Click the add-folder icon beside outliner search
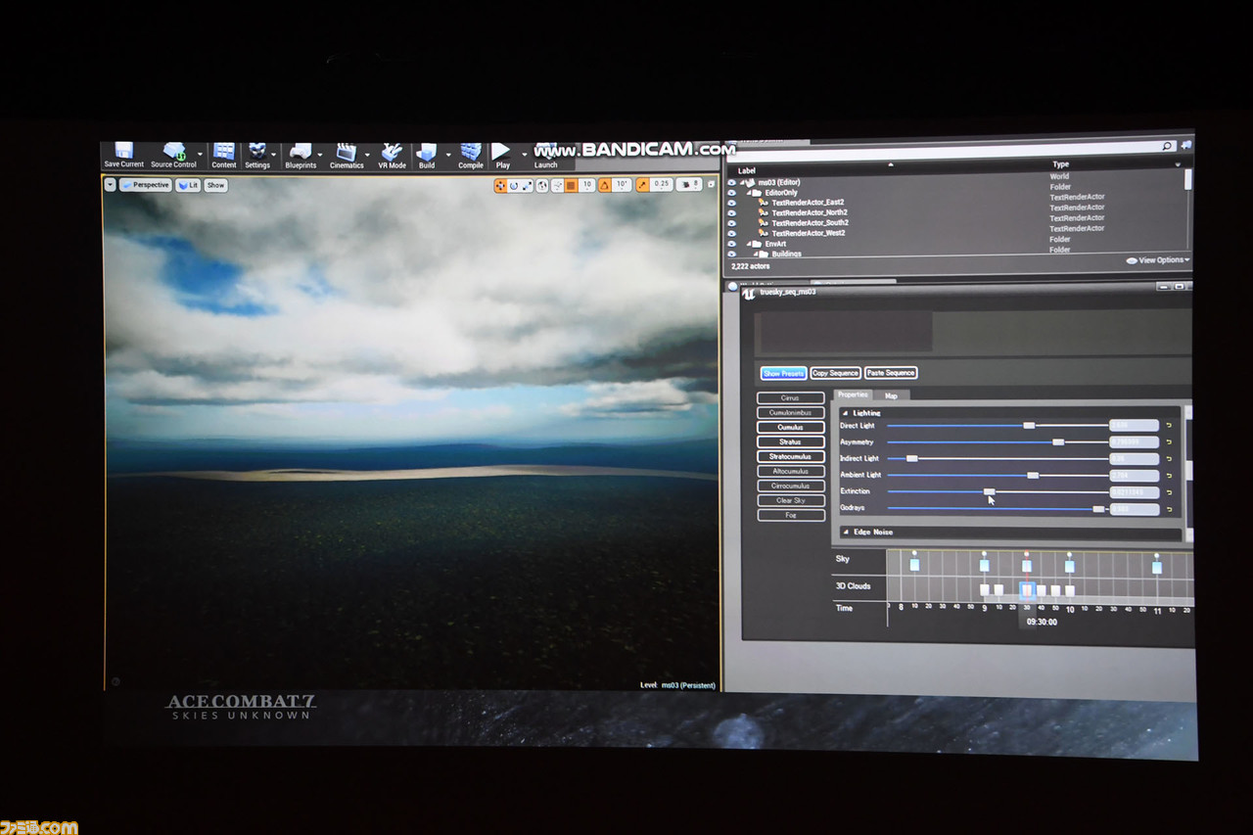The image size is (1253, 835). [x=1186, y=145]
